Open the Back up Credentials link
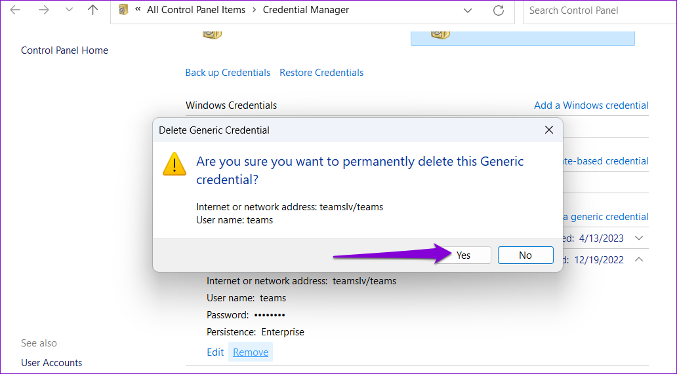This screenshot has width=677, height=374. click(228, 73)
